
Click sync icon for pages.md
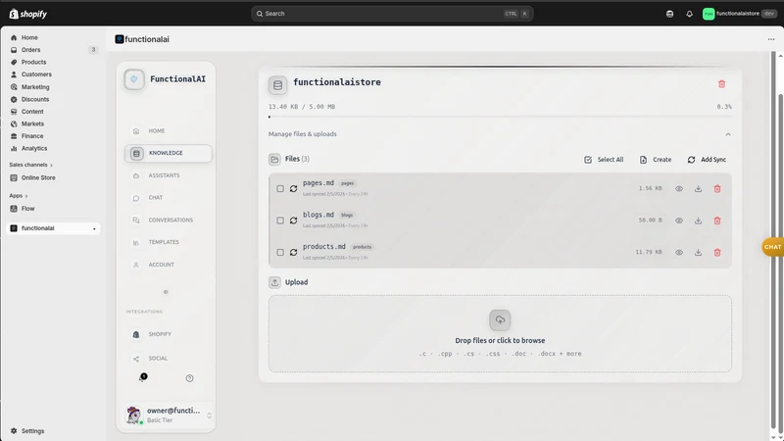[293, 189]
